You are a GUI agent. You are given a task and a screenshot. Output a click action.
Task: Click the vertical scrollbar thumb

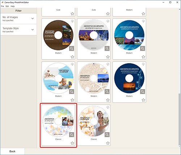180,119
